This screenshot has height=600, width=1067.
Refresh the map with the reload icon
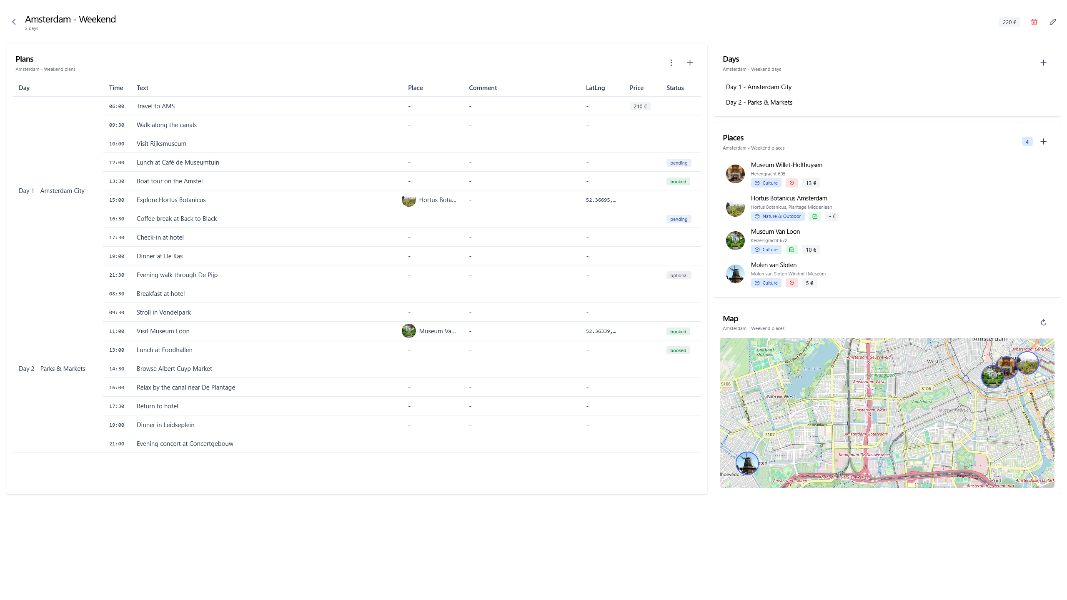1043,322
